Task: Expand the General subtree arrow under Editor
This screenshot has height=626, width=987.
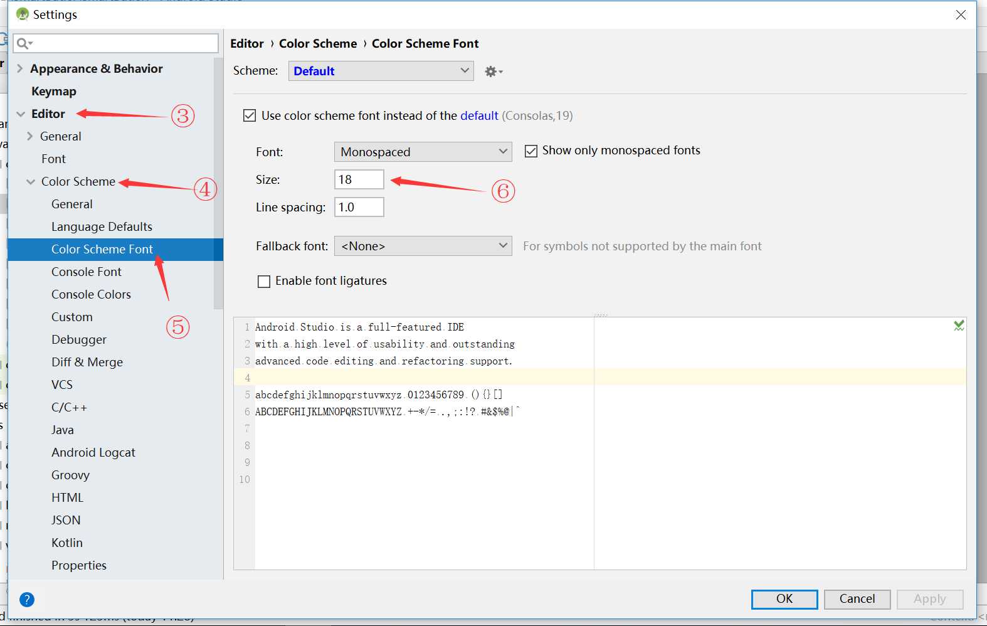Action: coord(29,136)
